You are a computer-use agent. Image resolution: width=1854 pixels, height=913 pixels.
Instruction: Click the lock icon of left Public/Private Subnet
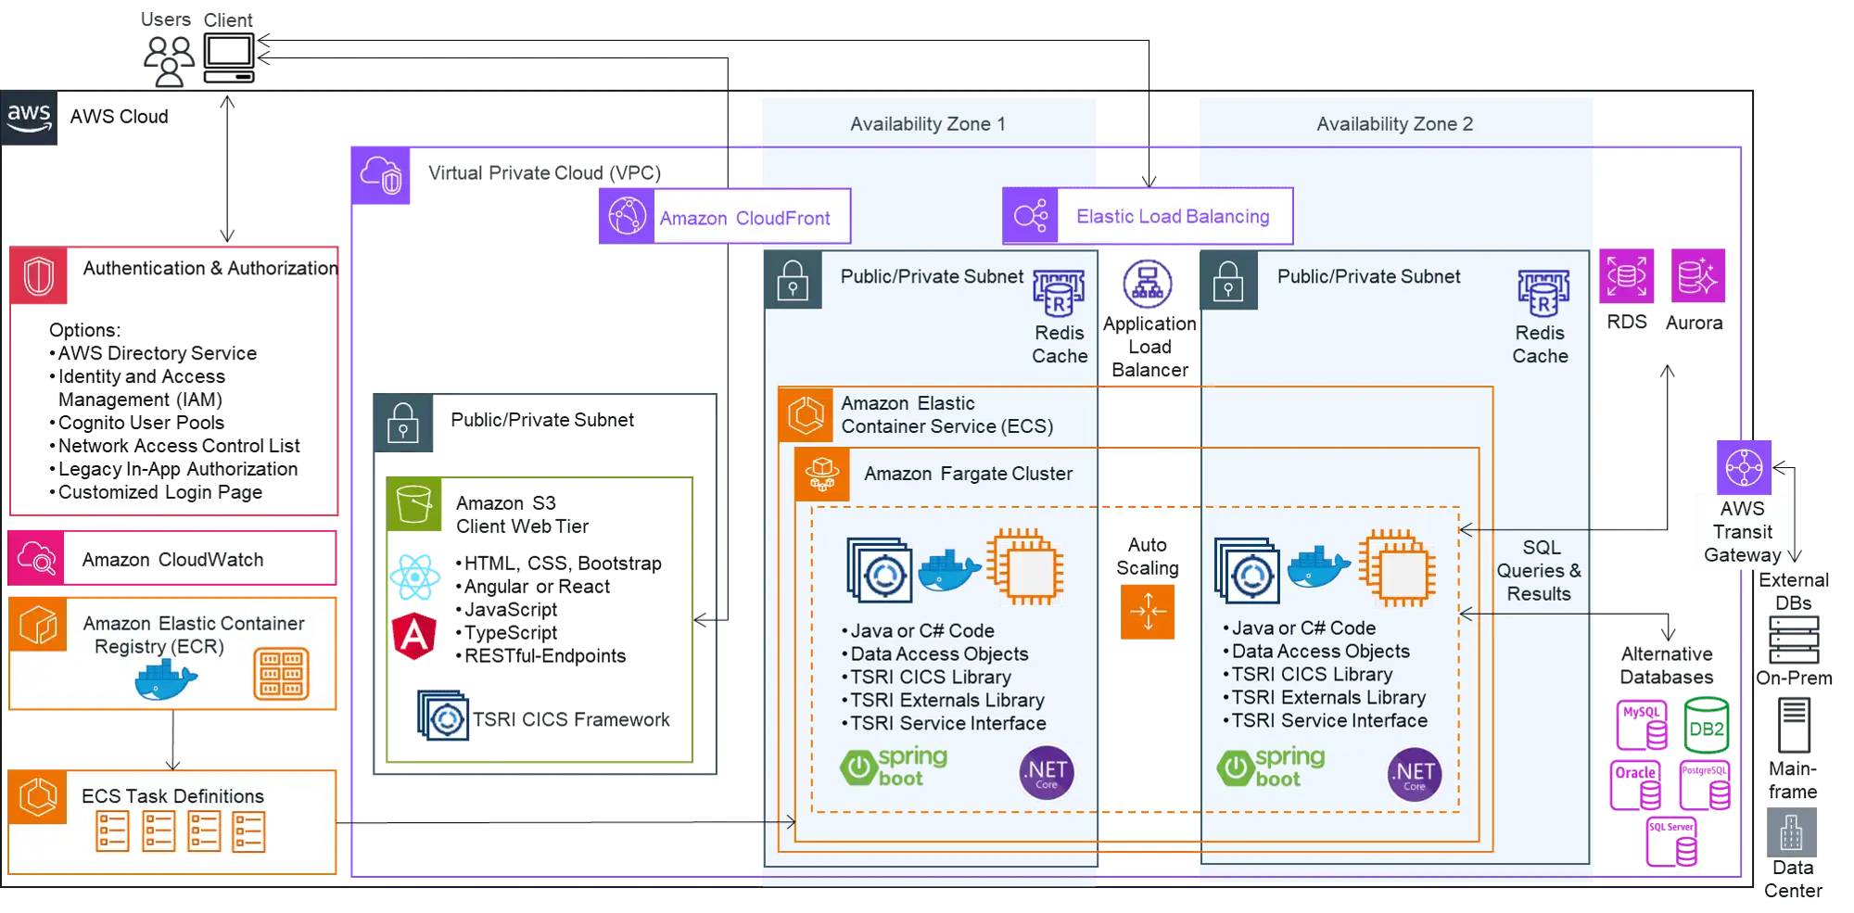pyautogui.click(x=403, y=424)
